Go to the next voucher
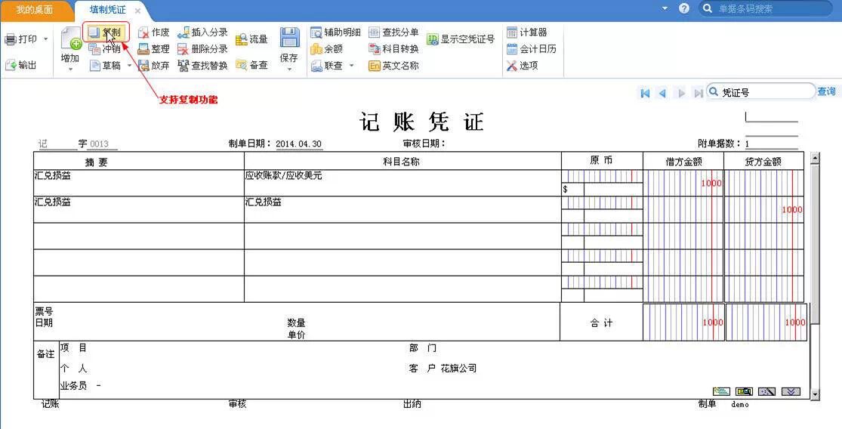 point(681,94)
